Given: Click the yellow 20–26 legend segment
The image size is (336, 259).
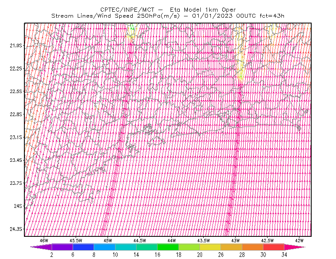Looking at the screenshot, I should [x=210, y=247].
